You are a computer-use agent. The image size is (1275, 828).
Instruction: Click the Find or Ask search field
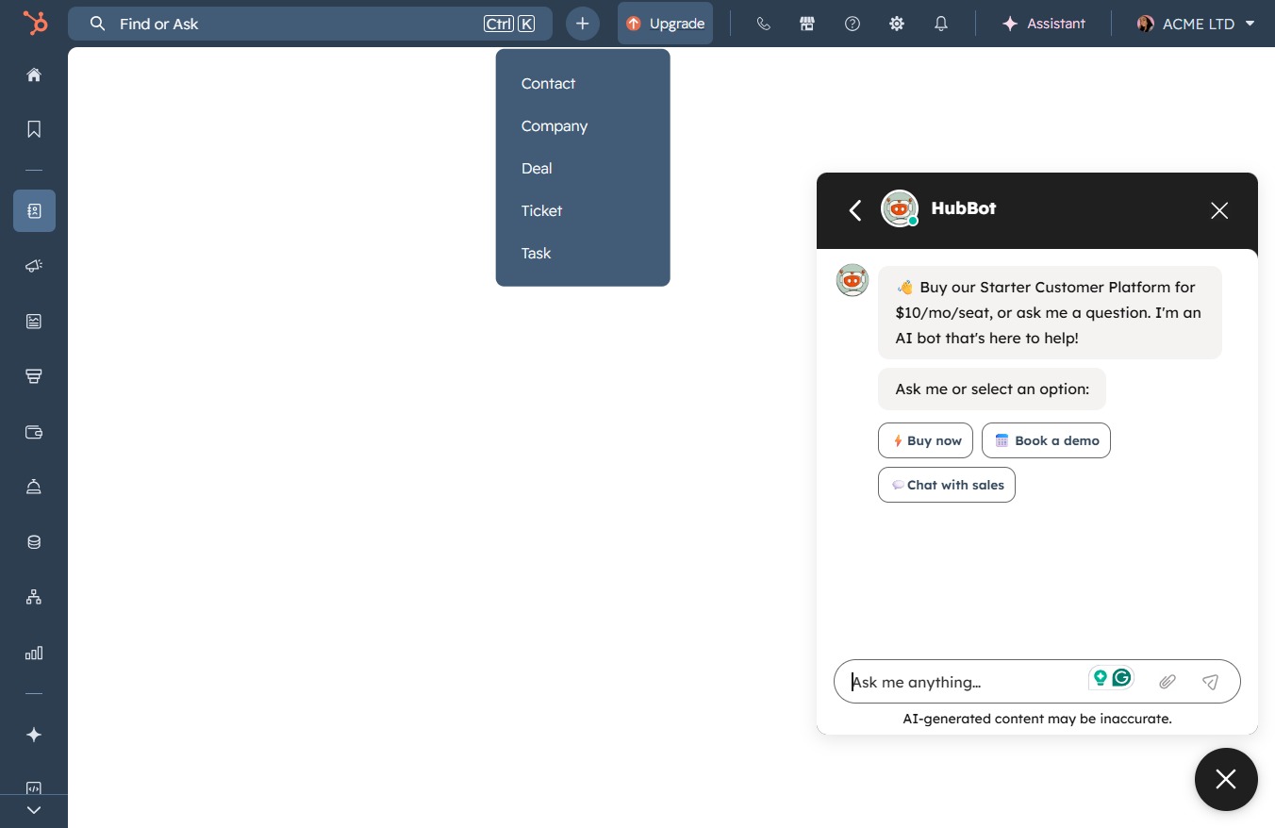pos(310,24)
